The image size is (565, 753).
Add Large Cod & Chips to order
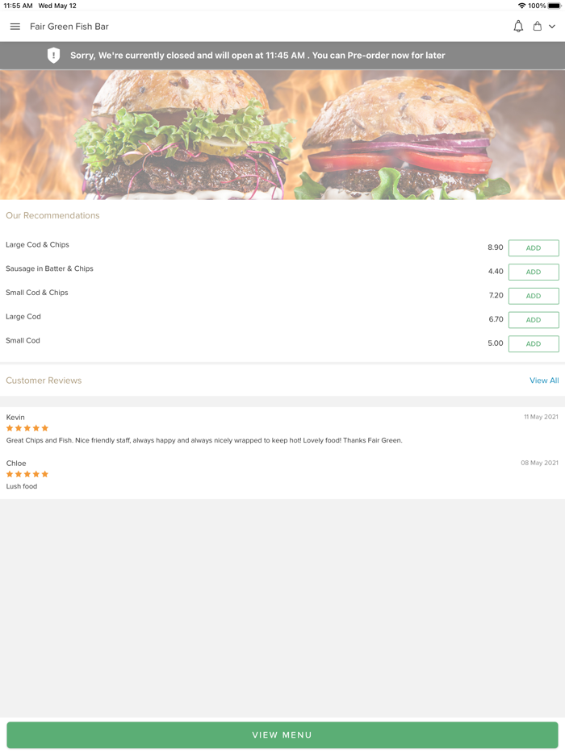point(534,248)
